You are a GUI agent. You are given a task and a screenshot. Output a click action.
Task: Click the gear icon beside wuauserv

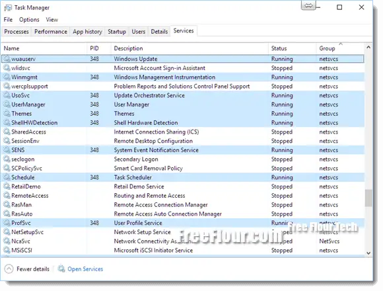[x=7, y=59]
